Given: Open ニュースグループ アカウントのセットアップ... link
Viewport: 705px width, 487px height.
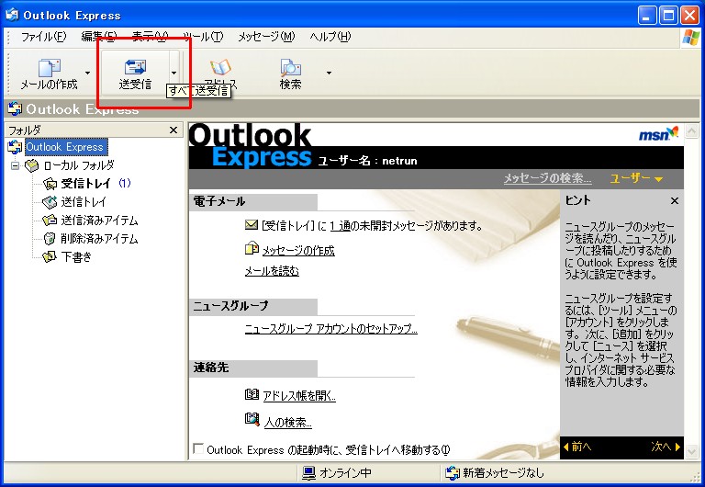Looking at the screenshot, I should tap(331, 329).
